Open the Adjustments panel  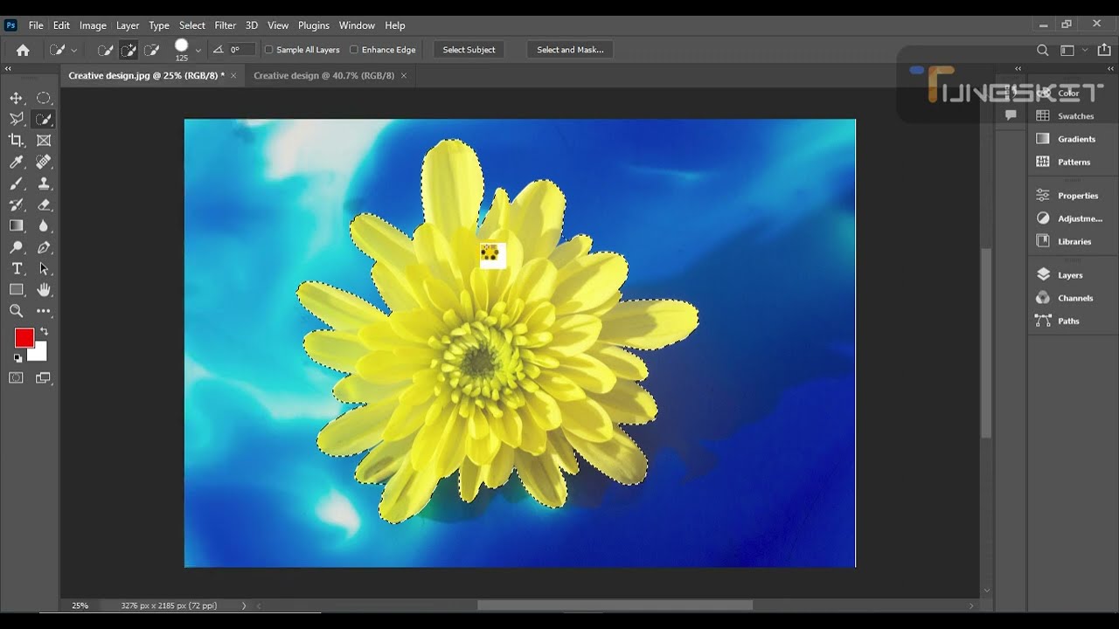[1069, 218]
